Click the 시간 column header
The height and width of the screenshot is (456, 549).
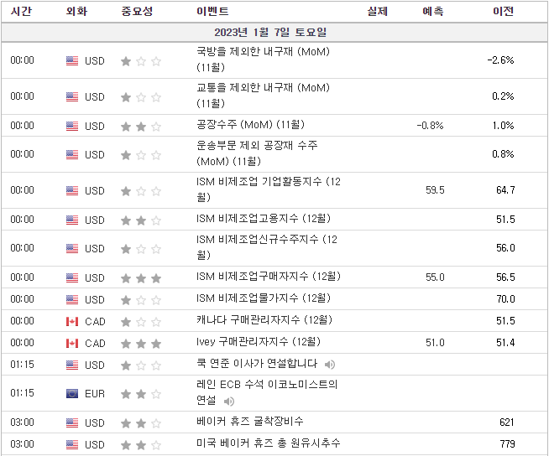coord(21,11)
